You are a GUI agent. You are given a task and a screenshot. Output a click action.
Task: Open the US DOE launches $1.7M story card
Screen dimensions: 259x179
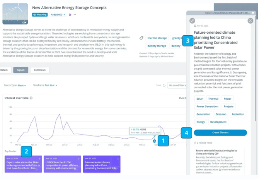click(x=62, y=164)
